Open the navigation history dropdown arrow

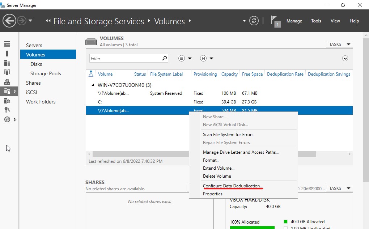click(30, 21)
